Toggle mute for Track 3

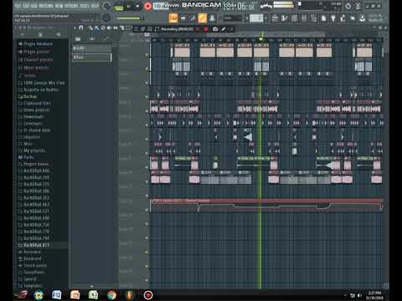tap(147, 83)
